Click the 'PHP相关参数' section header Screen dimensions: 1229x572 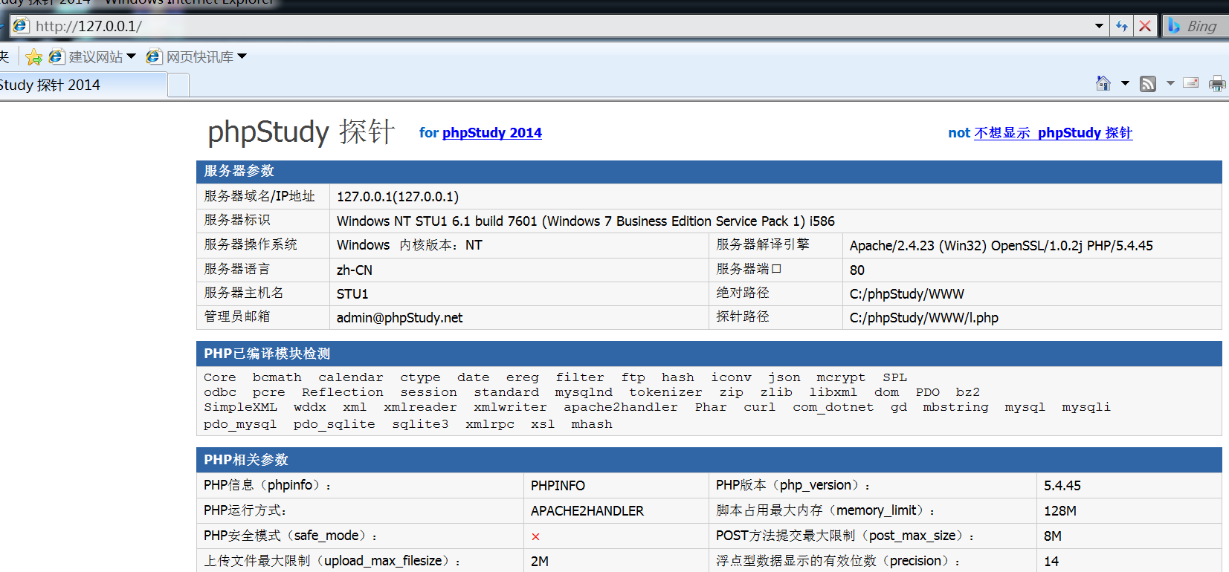709,460
